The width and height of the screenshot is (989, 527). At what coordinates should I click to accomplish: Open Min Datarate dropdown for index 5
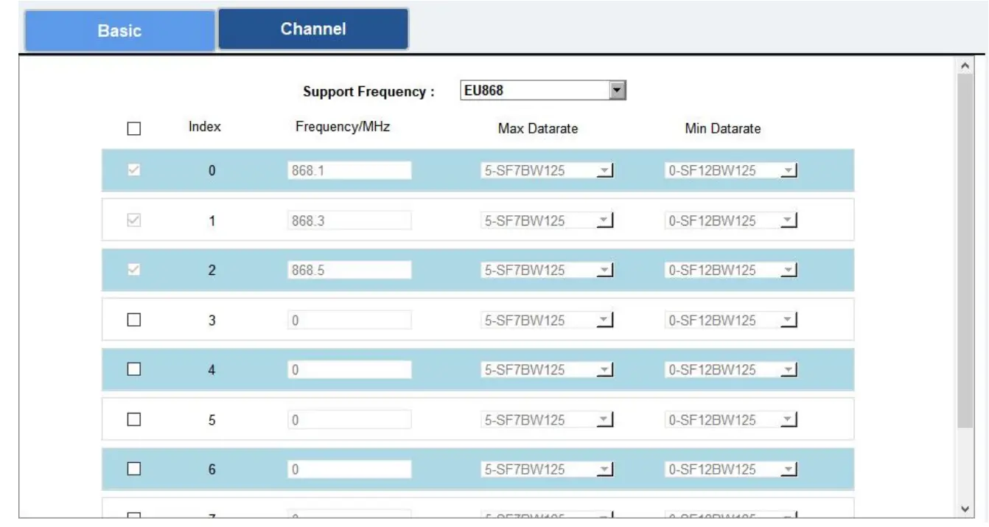(731, 420)
